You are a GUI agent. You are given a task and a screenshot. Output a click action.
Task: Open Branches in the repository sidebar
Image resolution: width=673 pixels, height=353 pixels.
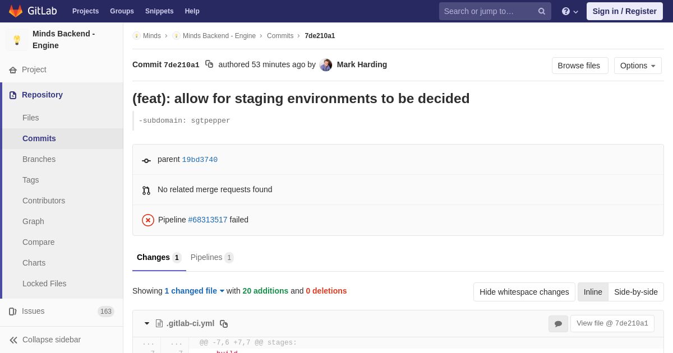tap(39, 159)
